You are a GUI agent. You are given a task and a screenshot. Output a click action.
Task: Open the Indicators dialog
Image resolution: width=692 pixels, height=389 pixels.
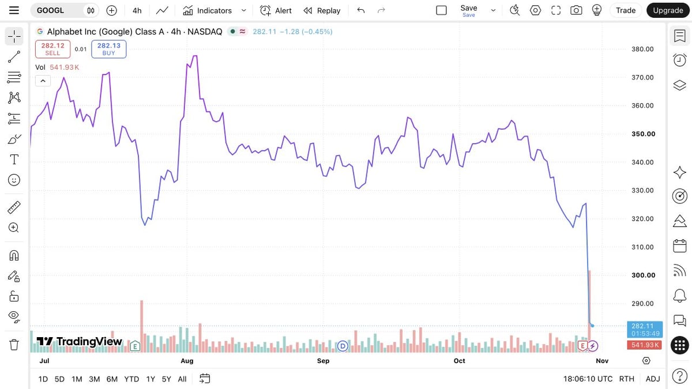click(208, 10)
